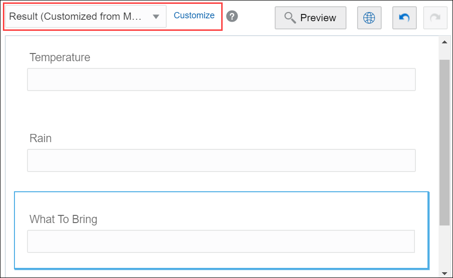This screenshot has height=278, width=453.
Task: Click the Preview button
Action: 310,17
